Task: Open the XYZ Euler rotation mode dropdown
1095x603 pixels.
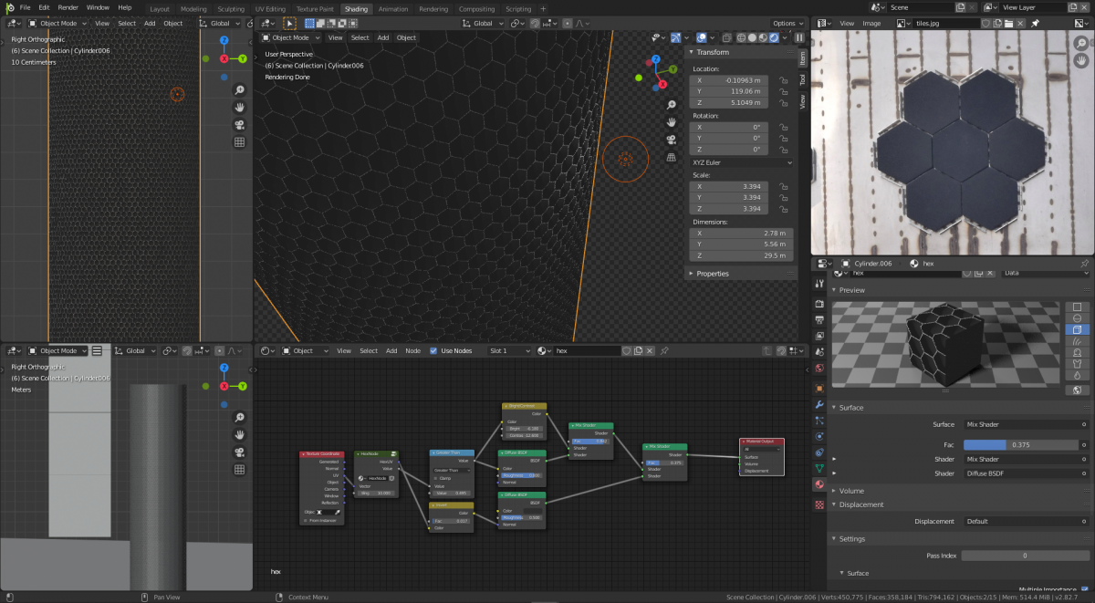Action: click(740, 162)
